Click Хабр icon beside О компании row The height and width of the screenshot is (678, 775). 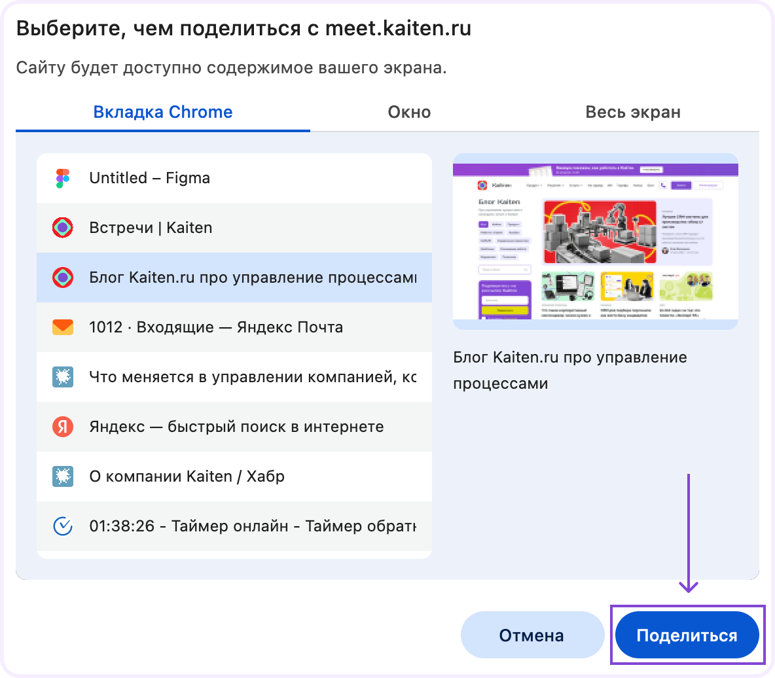(63, 476)
